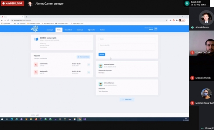Open Chrome three-dot menu
Image resolution: width=214 pixels, height=130 pixels.
click(187, 20)
